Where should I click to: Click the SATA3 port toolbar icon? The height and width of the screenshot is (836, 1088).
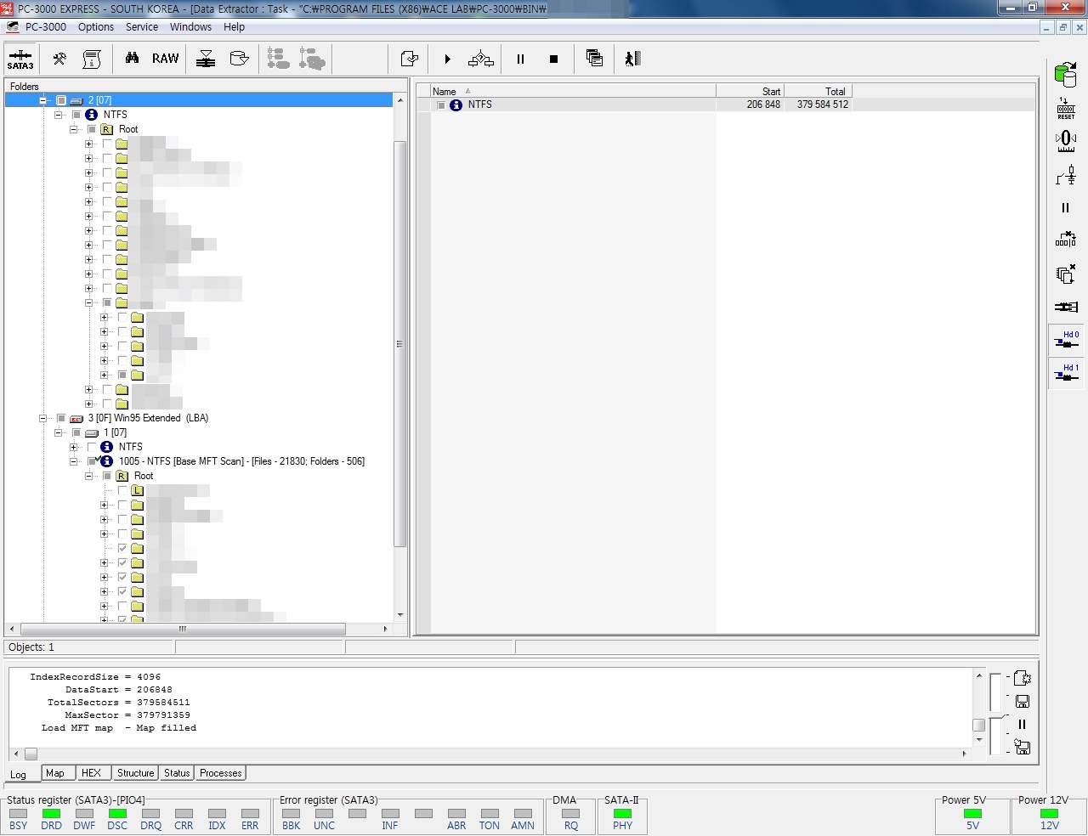point(20,59)
